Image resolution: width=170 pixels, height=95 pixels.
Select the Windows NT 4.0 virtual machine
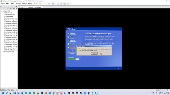[10, 15]
